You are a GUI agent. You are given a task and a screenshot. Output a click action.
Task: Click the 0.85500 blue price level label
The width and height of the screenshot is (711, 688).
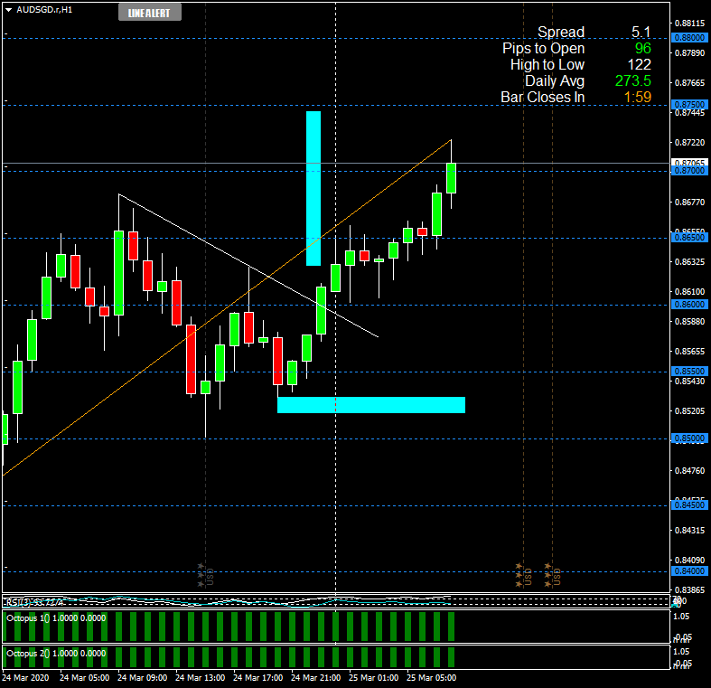[689, 372]
